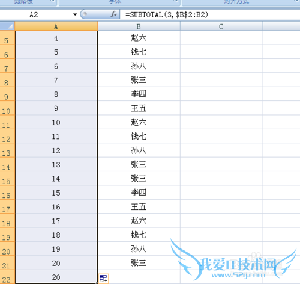Click cell A17 containing 16
The image size is (300, 284).
56,206
